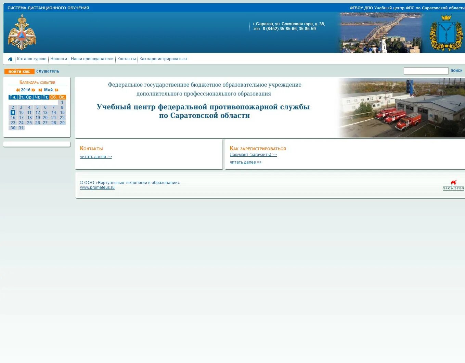The height and width of the screenshot is (363, 465).
Task: Select May 20 in the calendar
Action: coord(45,118)
